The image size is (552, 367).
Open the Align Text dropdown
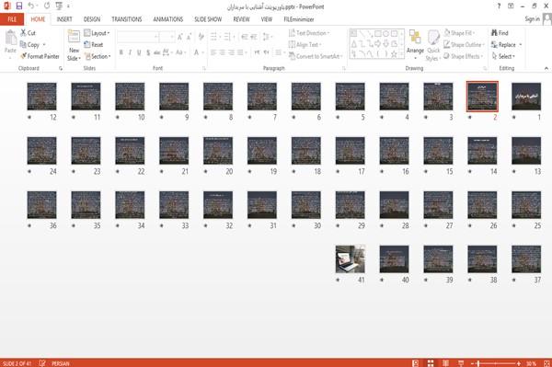pyautogui.click(x=305, y=45)
